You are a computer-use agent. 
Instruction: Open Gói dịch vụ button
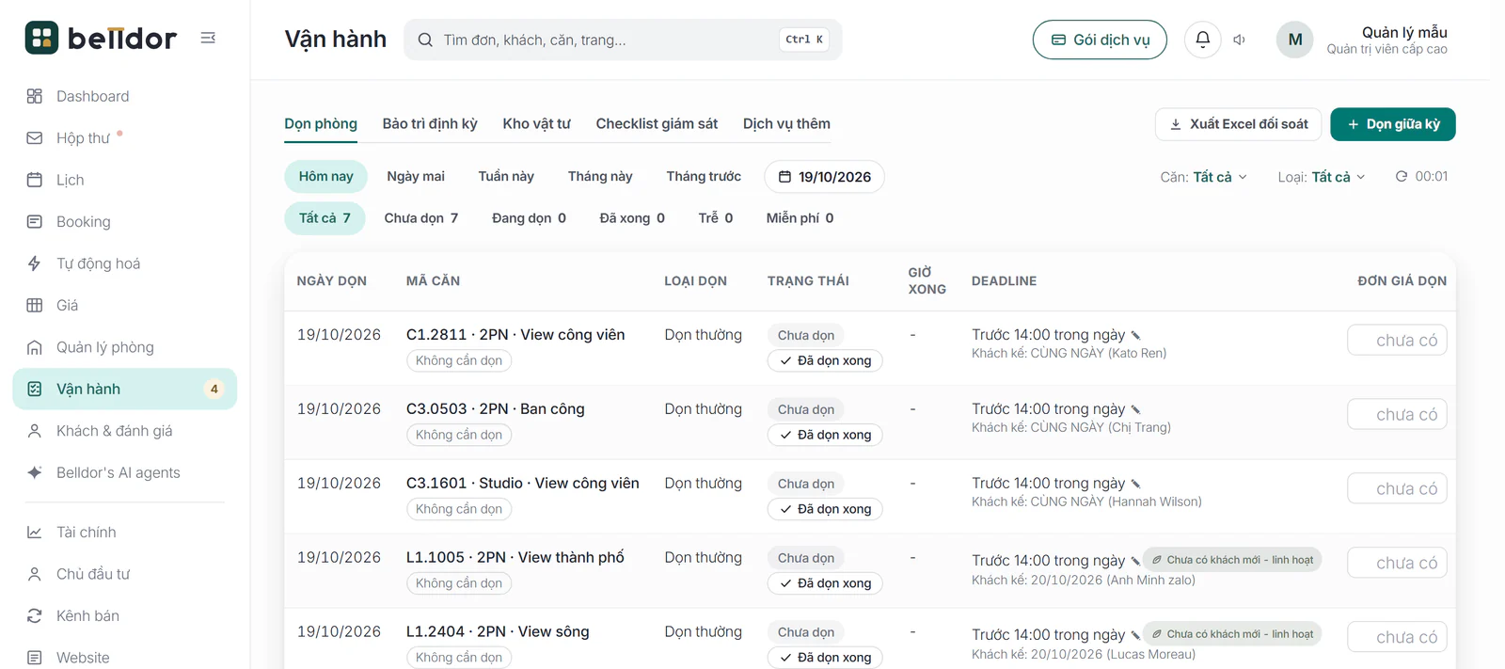tap(1100, 40)
